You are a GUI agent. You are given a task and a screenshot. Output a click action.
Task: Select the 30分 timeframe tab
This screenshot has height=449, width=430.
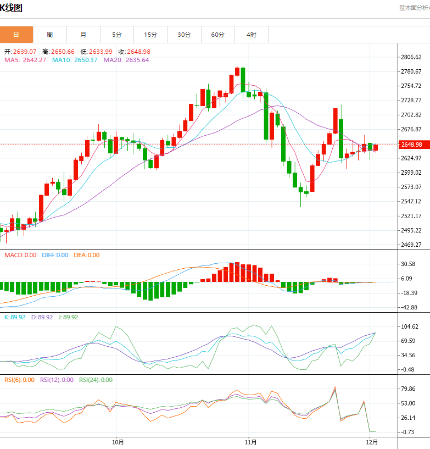coord(184,35)
